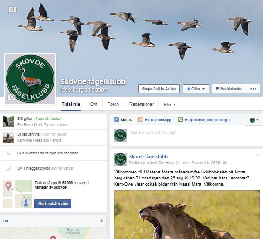
Task: Click Bjud in vänner till att gilla sidan
Action: point(47,153)
